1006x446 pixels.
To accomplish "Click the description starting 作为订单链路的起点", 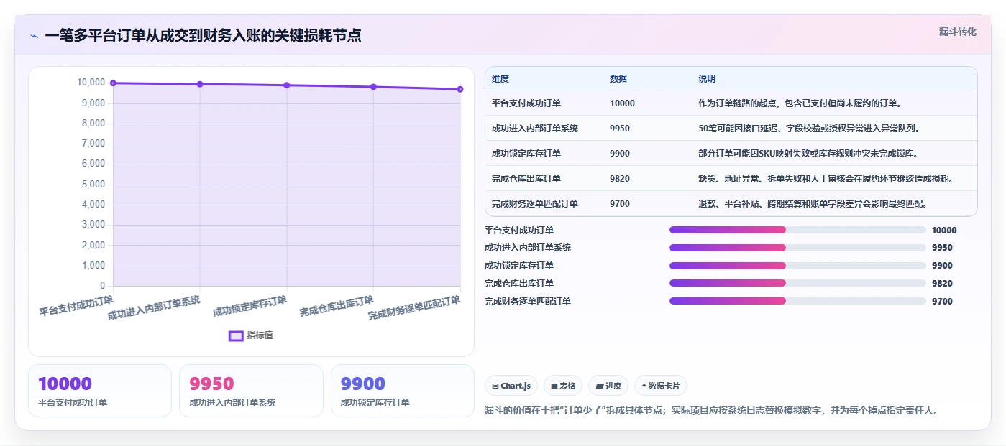I will tap(800, 103).
